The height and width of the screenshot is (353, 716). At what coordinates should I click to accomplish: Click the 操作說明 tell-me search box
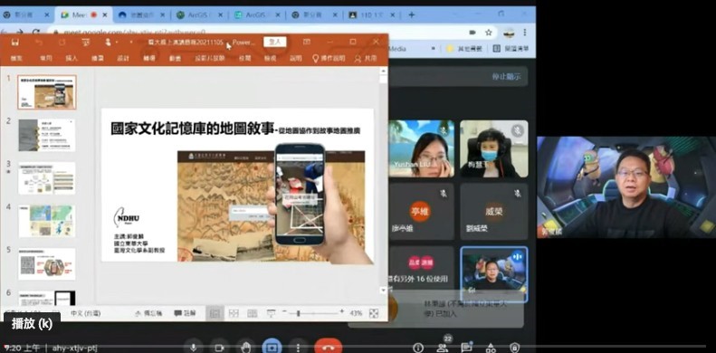(329, 59)
